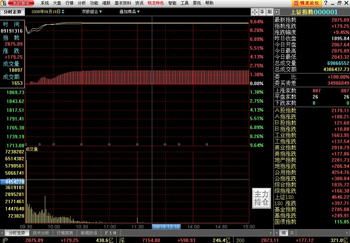Open the 智能 menu
Viewport: 350px width, 243px height.
(x=172, y=3)
